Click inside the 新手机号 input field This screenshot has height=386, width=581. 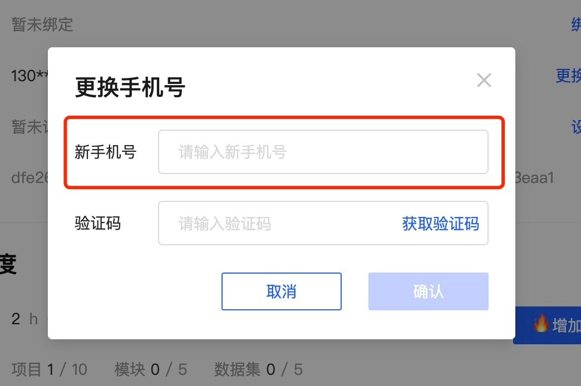click(x=323, y=151)
